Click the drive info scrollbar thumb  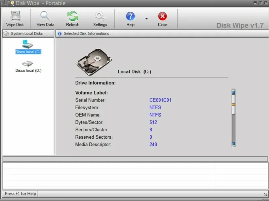[x=233, y=105]
